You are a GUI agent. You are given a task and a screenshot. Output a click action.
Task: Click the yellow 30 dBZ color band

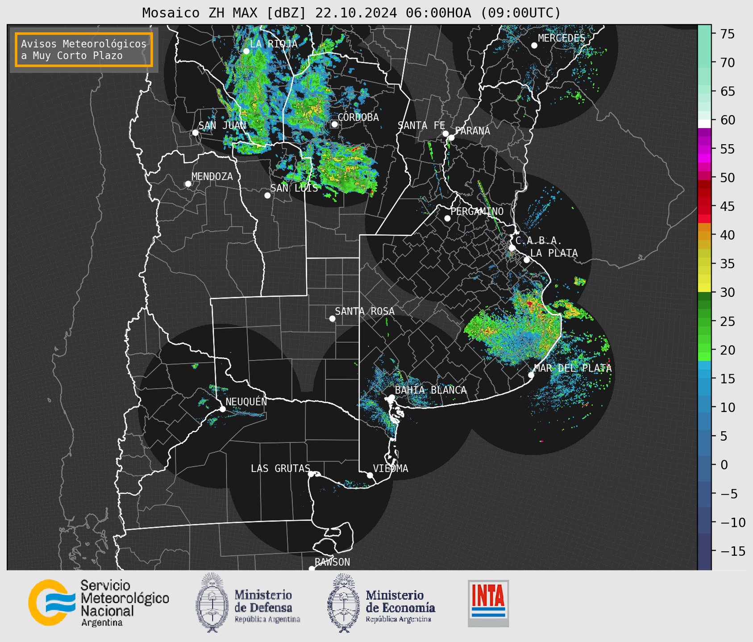point(704,288)
